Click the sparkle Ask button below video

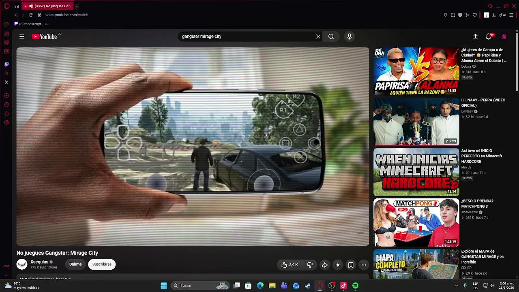[338, 265]
